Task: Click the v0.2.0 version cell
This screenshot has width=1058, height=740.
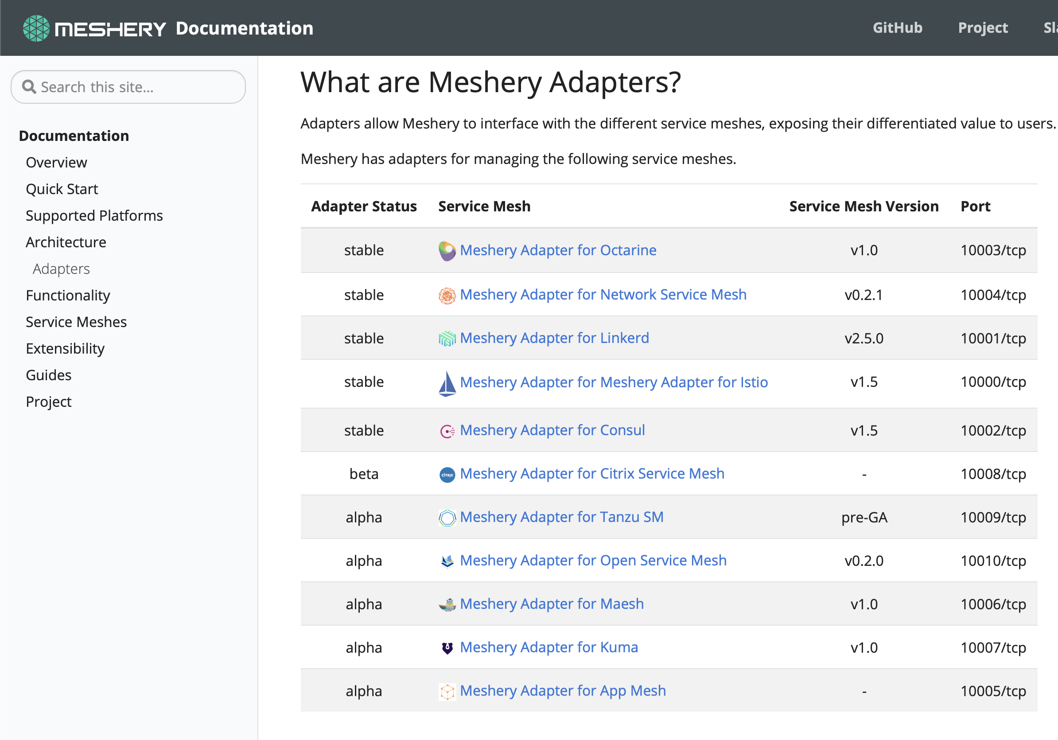Action: pos(864,561)
